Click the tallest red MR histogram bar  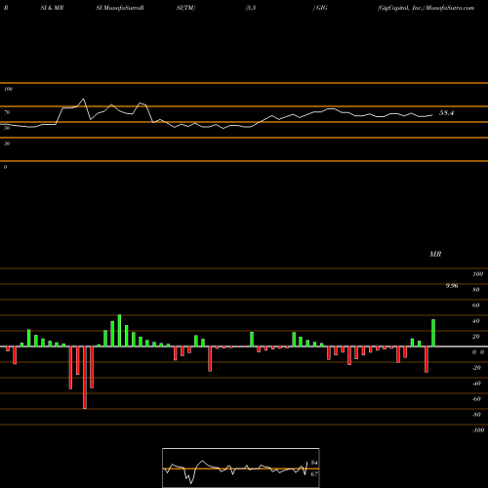(x=85, y=378)
